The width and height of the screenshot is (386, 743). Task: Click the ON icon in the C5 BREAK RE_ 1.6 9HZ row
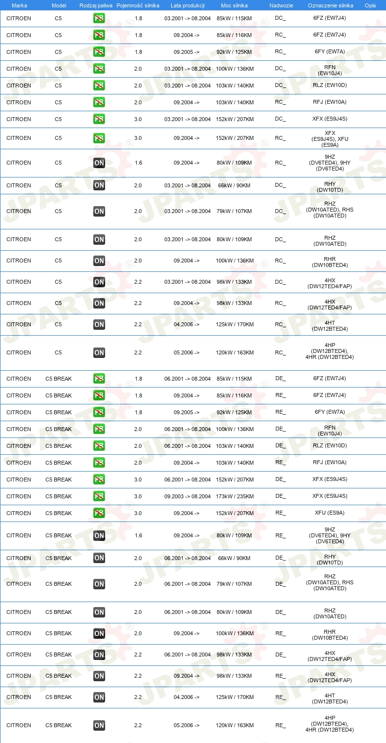99,535
